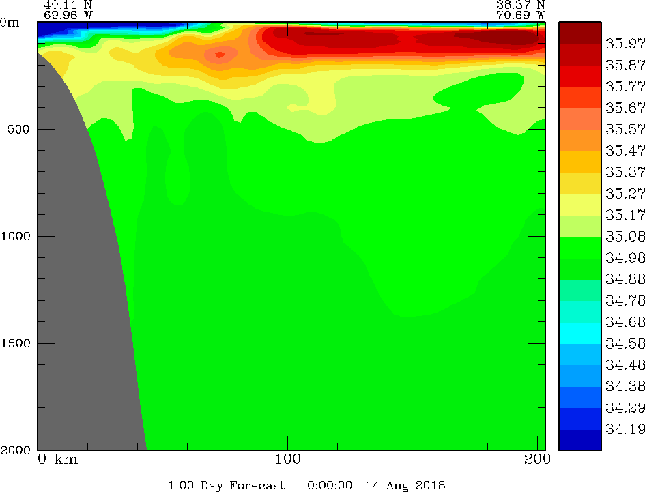Image resolution: width=645 pixels, height=492 pixels.
Task: Click the 500 depth axis label
Action: tap(18, 129)
